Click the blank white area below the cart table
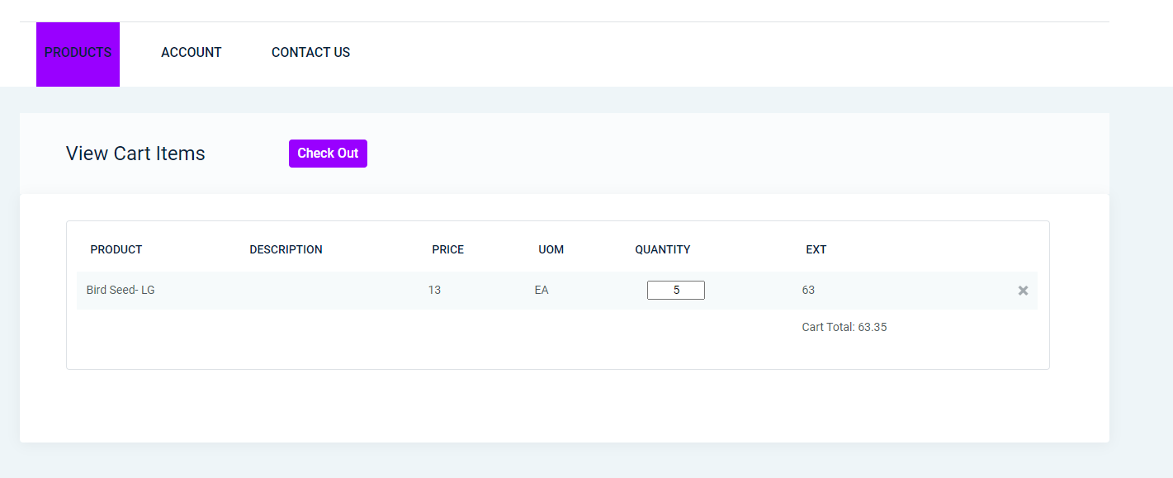Viewport: 1173px width, 478px height. tap(561, 406)
